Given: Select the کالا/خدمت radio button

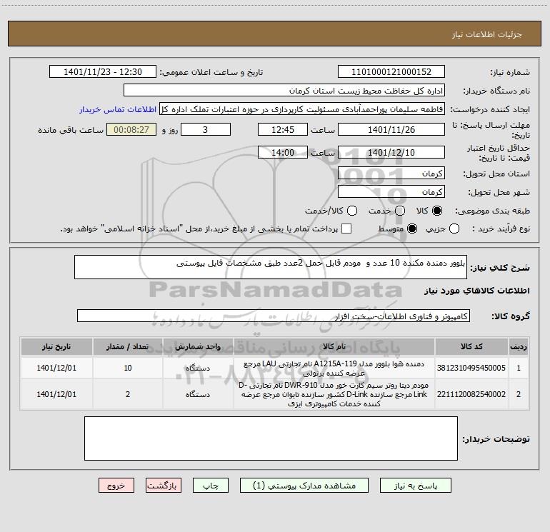Looking at the screenshot, I should 352,211.
